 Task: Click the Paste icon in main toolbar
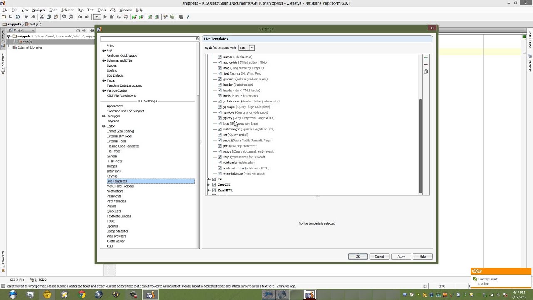[x=55, y=17]
